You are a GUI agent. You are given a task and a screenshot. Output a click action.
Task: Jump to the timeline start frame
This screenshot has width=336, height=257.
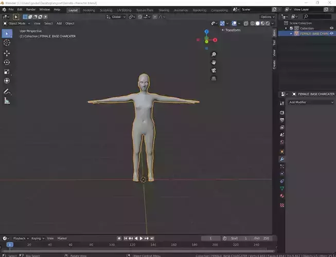(x=126, y=238)
